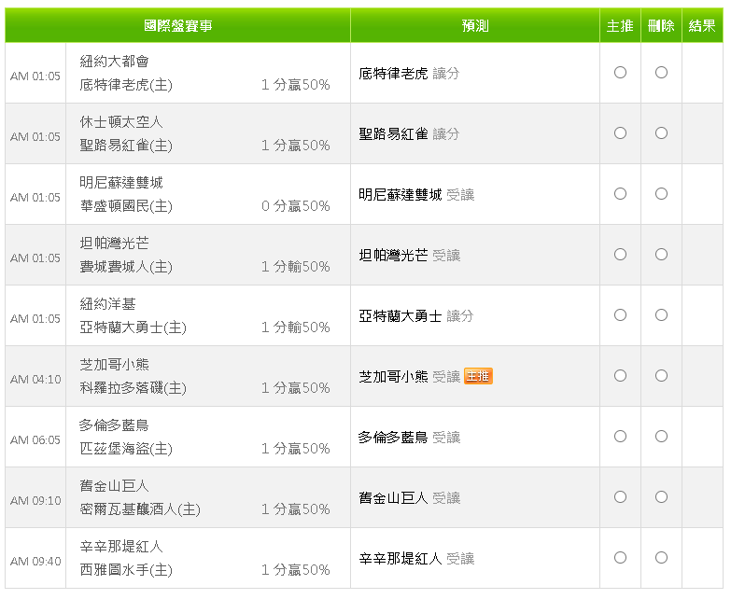Click prediction 芝加哥小熊 受讓
Screen dimensions: 731x599
pos(409,377)
